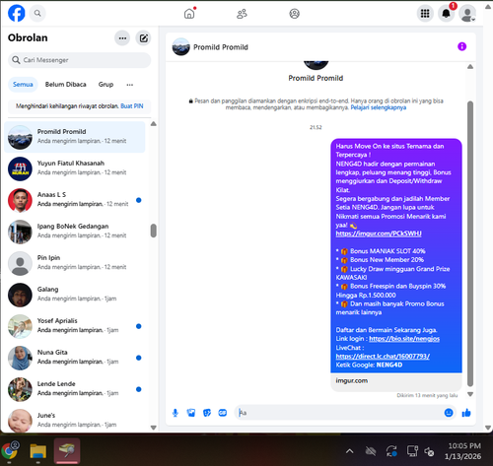The image size is (493, 466).
Task: Open the Pin Ipin chat
Action: coord(75,263)
